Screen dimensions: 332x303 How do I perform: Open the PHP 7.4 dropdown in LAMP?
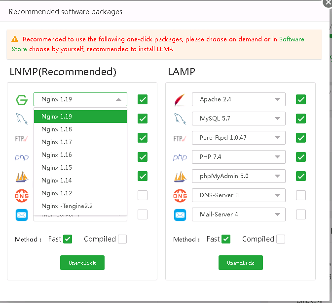tap(239, 157)
